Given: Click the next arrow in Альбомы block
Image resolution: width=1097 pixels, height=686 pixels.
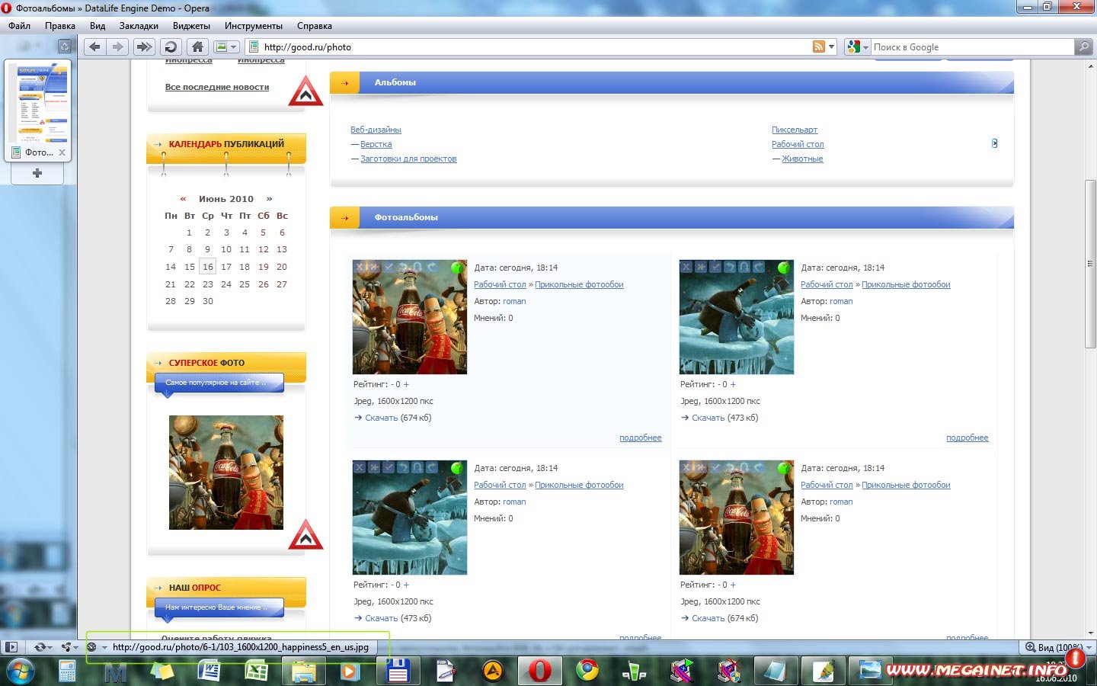Looking at the screenshot, I should (x=994, y=143).
